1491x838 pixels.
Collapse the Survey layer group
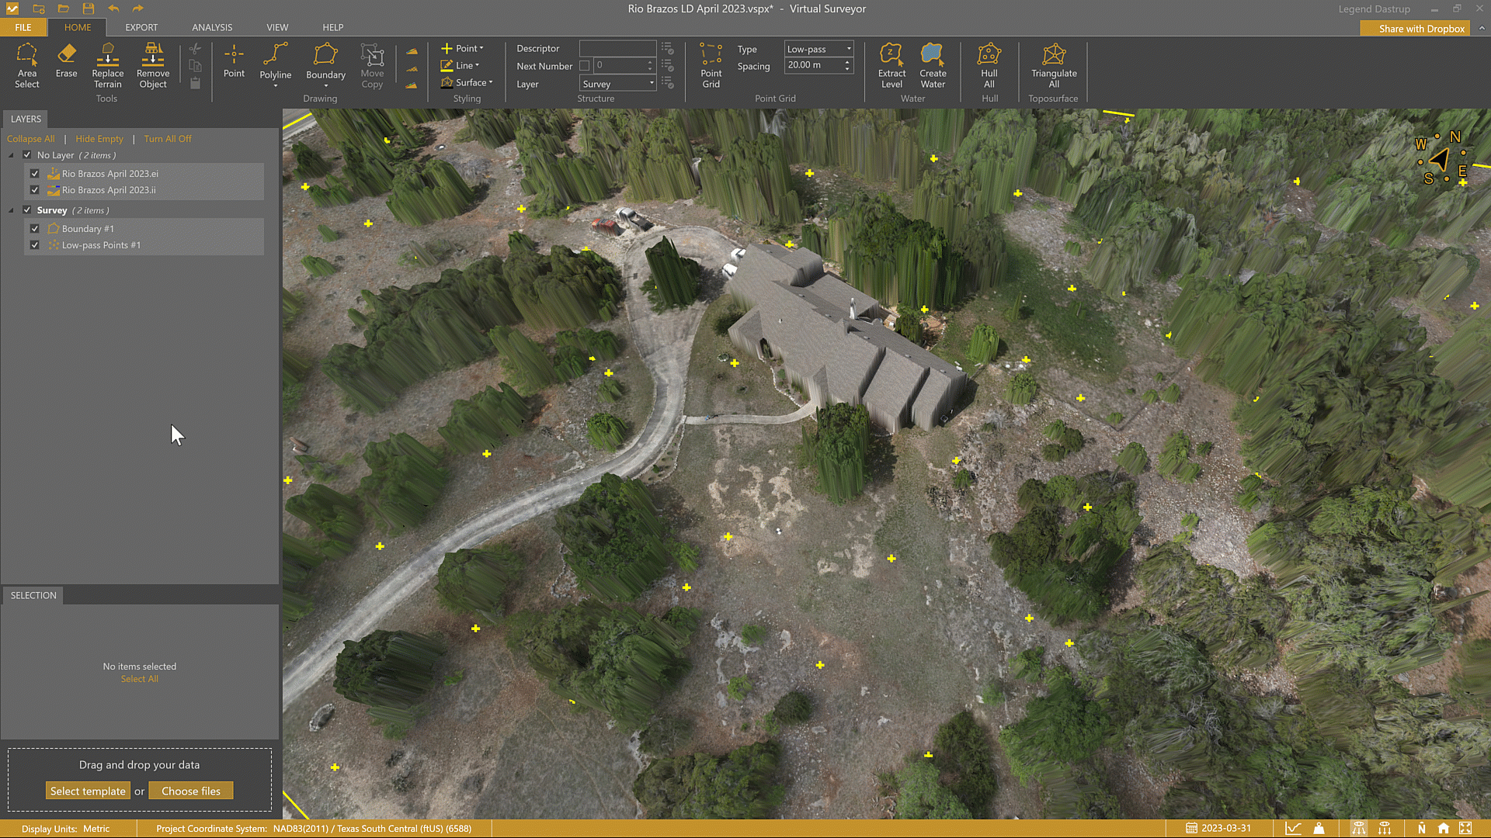pyautogui.click(x=11, y=210)
